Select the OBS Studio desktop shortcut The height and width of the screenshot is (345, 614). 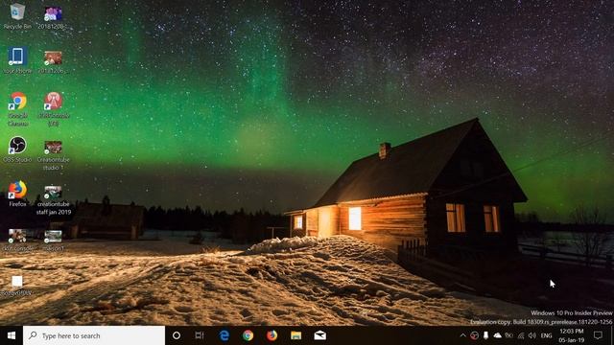17,149
